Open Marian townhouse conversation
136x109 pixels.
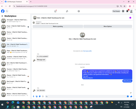pyautogui.click(x=15, y=95)
